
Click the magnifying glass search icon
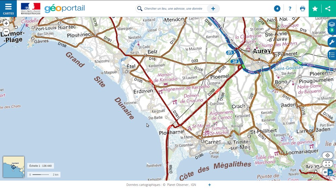(x=140, y=9)
